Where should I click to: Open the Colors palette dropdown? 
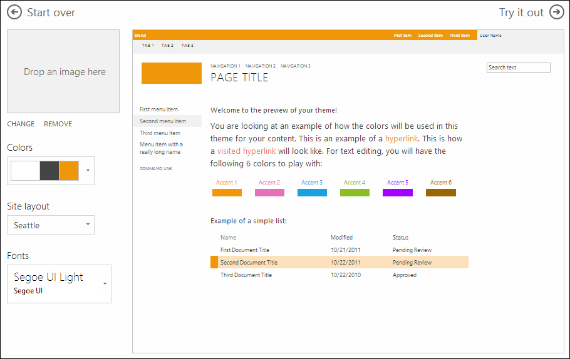click(x=88, y=170)
